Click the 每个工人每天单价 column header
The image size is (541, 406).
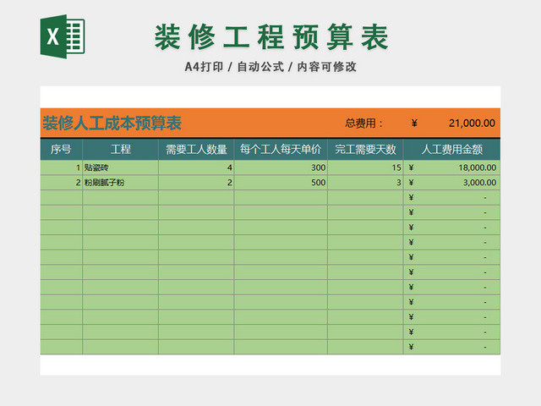[x=281, y=150]
